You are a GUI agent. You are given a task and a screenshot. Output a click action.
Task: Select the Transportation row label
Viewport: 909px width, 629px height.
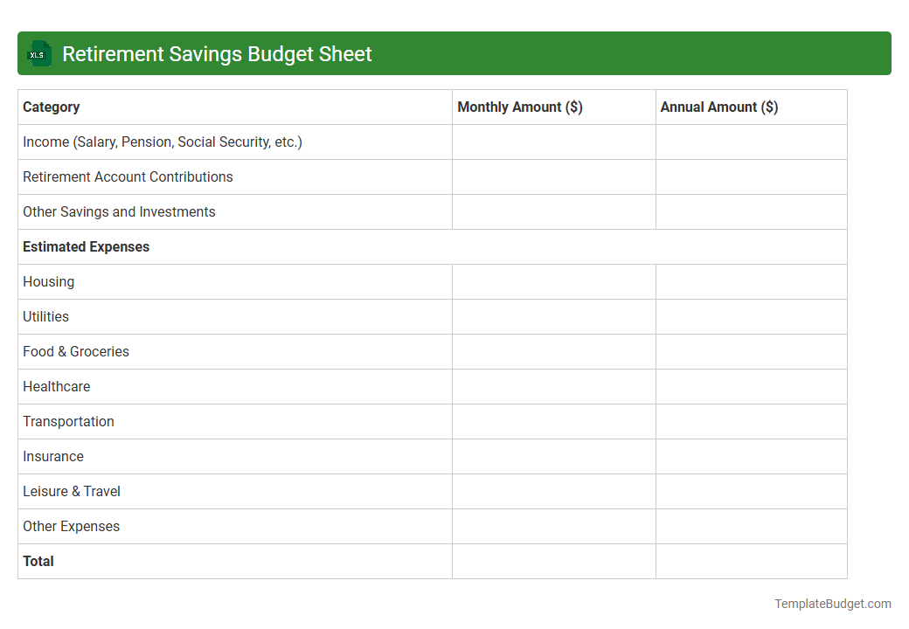68,421
